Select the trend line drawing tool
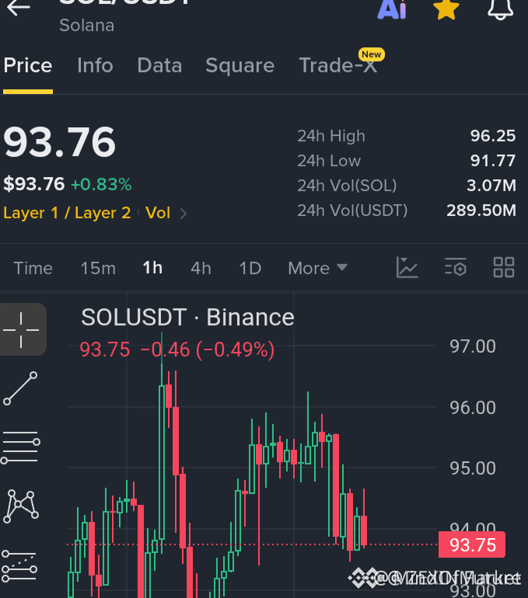The width and height of the screenshot is (528, 598). 20,388
